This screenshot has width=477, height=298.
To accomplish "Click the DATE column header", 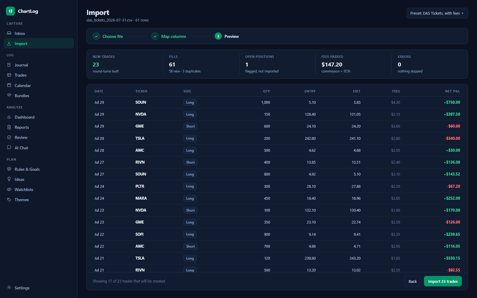I will pos(99,91).
